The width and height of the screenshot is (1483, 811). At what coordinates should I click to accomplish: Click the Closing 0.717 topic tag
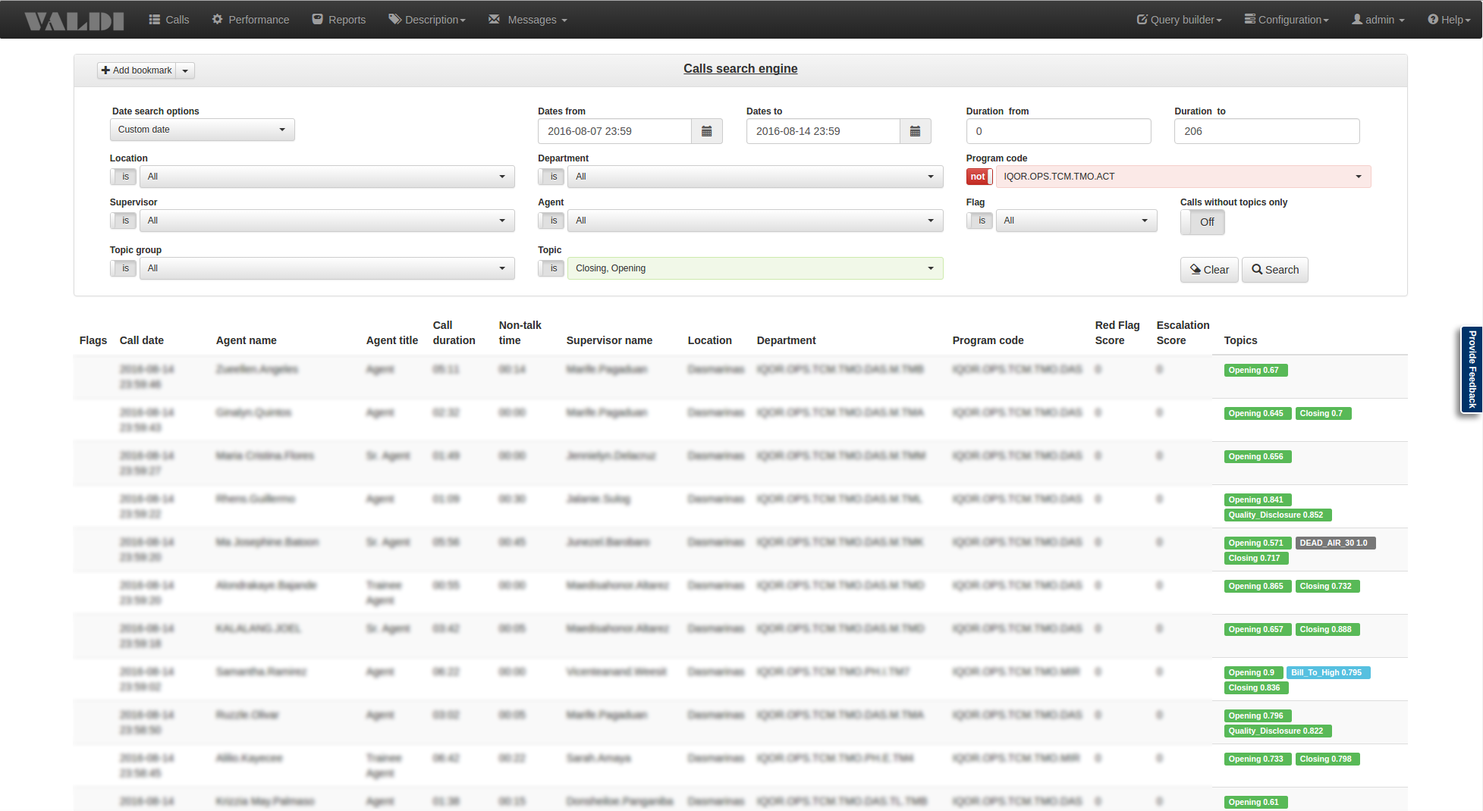coord(1255,559)
